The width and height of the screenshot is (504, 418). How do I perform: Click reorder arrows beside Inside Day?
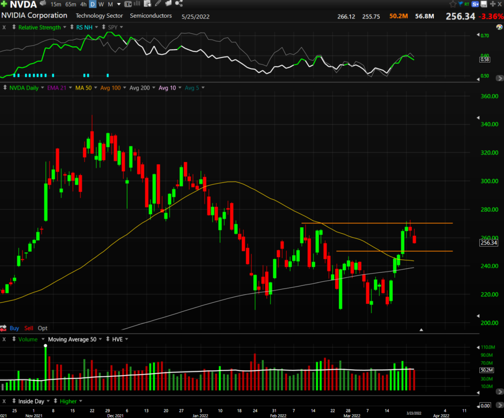click(x=14, y=401)
